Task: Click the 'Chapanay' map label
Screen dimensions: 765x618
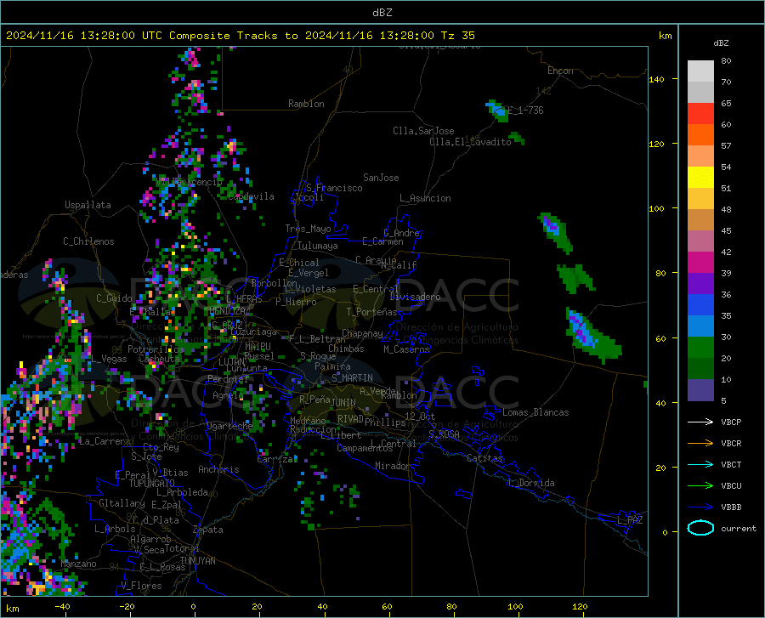Action: [x=362, y=333]
